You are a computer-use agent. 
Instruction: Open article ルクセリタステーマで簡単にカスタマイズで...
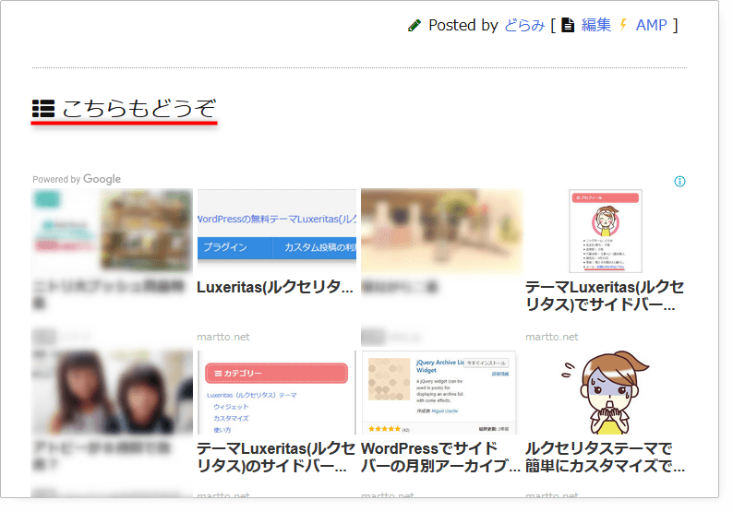[605, 457]
